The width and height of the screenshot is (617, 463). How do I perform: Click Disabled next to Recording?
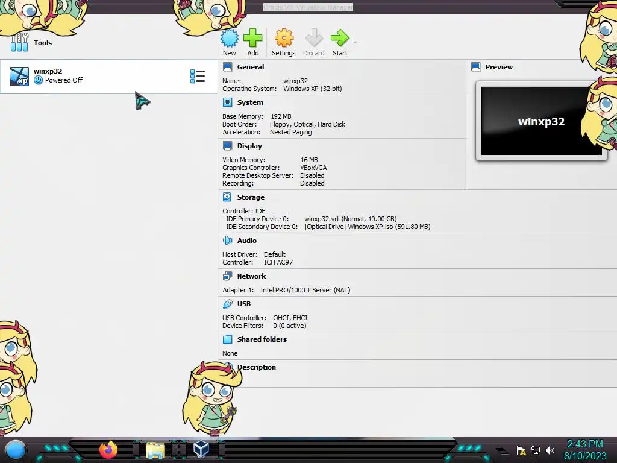coord(312,183)
